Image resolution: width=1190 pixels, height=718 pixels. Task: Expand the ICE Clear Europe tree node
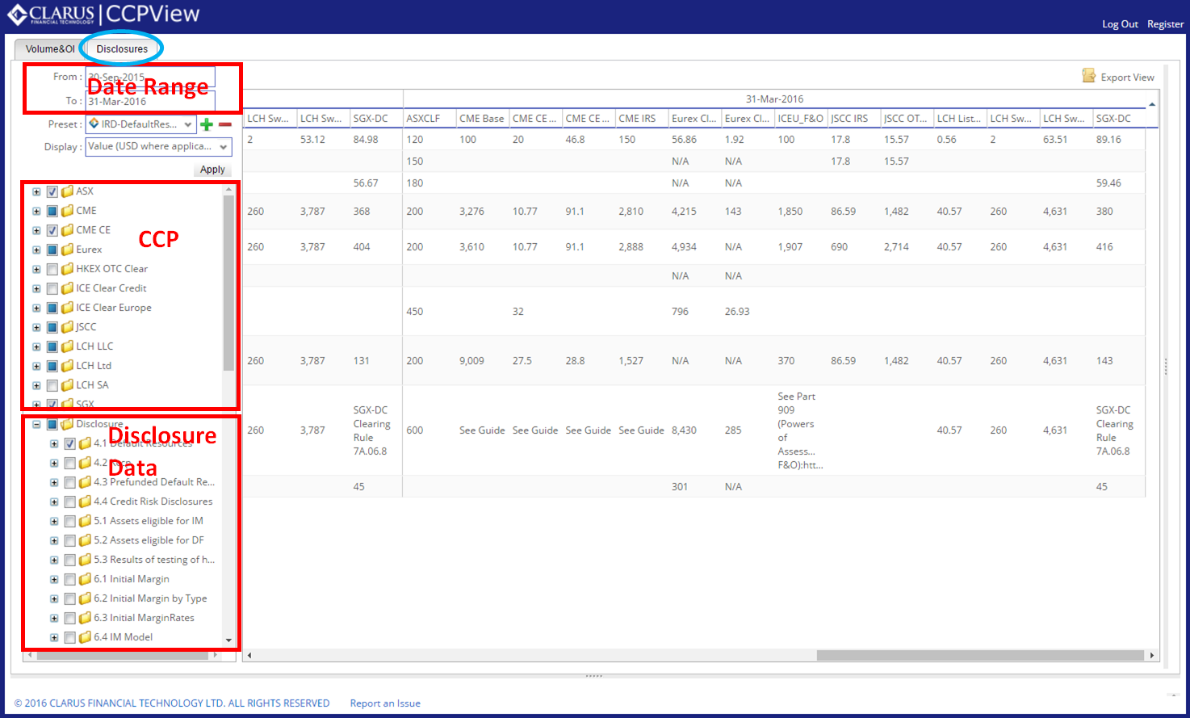[x=36, y=308]
